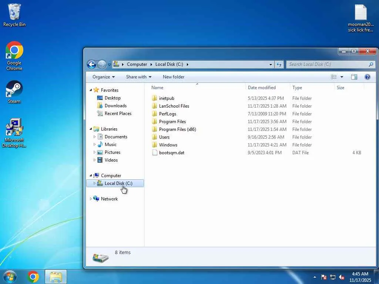Open the Windows Start orb

click(10, 277)
